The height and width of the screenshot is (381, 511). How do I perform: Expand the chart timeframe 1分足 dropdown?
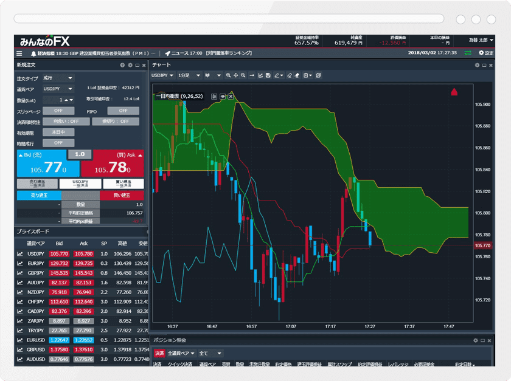189,75
